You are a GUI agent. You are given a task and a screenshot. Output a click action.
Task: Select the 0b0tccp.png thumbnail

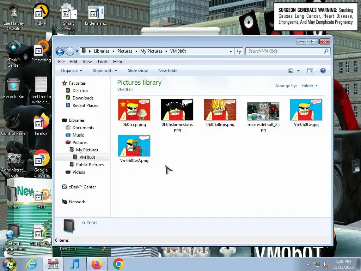pos(134,110)
